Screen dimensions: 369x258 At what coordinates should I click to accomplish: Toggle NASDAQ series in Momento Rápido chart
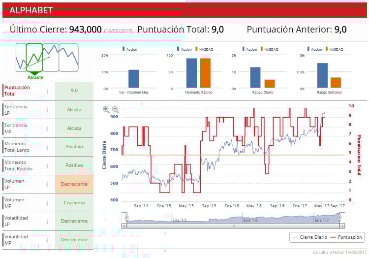click(204, 49)
